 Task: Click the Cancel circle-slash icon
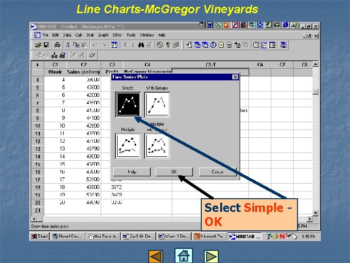point(160,45)
